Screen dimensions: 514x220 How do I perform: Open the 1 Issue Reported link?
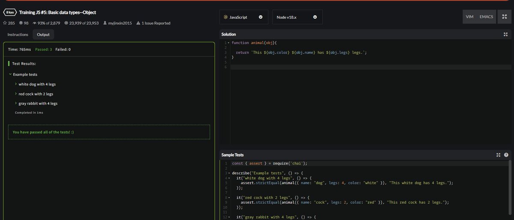156,23
